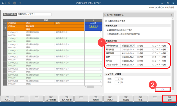Click the 明細 group header
177x106 pixels.
[x=46, y=20]
